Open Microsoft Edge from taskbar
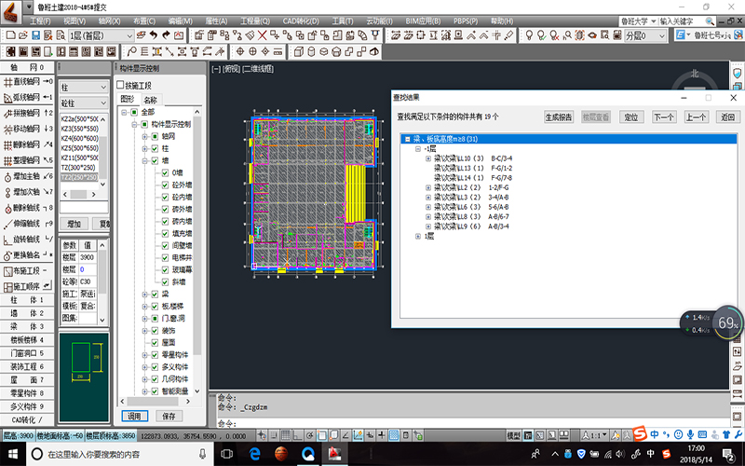 tap(254, 454)
